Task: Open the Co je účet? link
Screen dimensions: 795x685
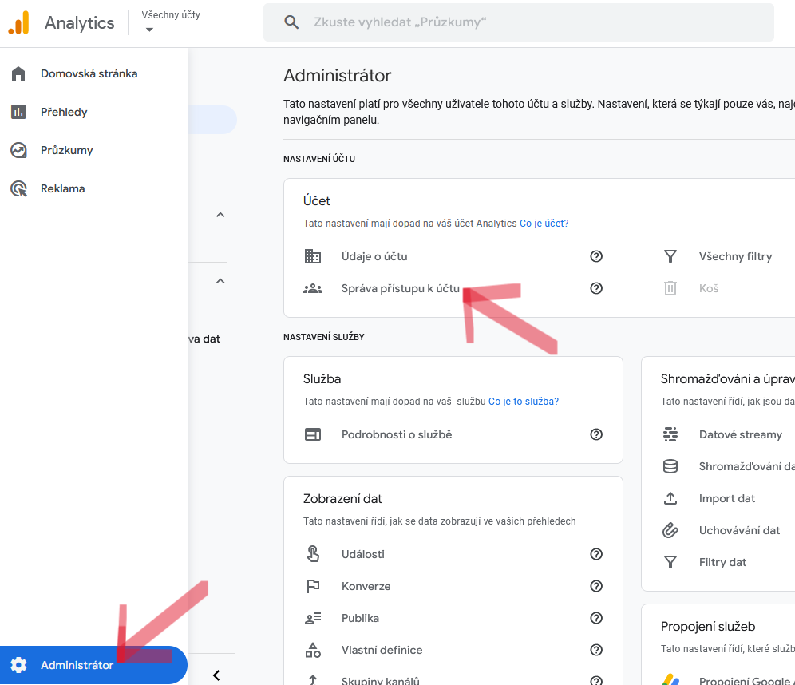Action: 544,223
